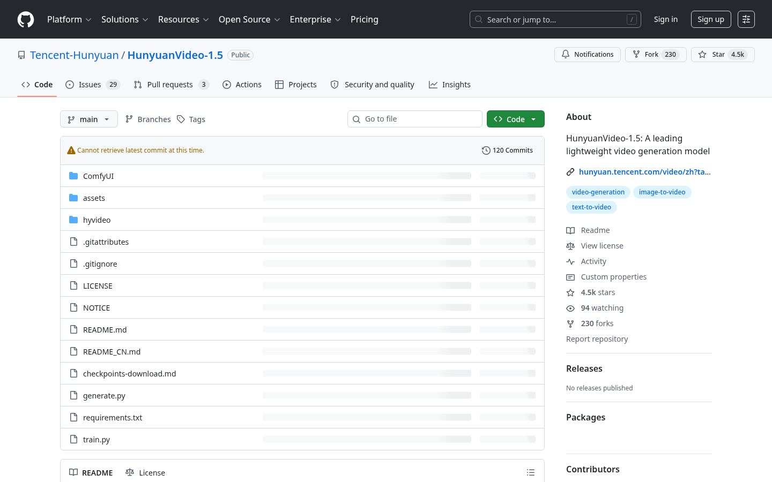Open checkpoints-download.md file
The height and width of the screenshot is (482, 772).
pyautogui.click(x=129, y=374)
